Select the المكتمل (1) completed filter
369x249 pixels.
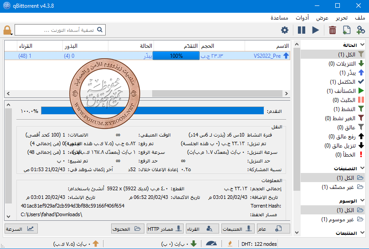[x=333, y=82]
